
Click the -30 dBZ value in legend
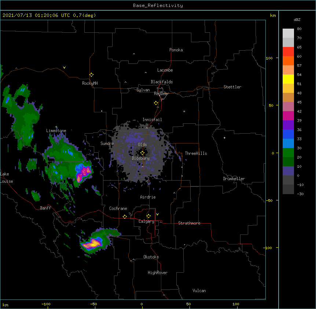[300, 194]
